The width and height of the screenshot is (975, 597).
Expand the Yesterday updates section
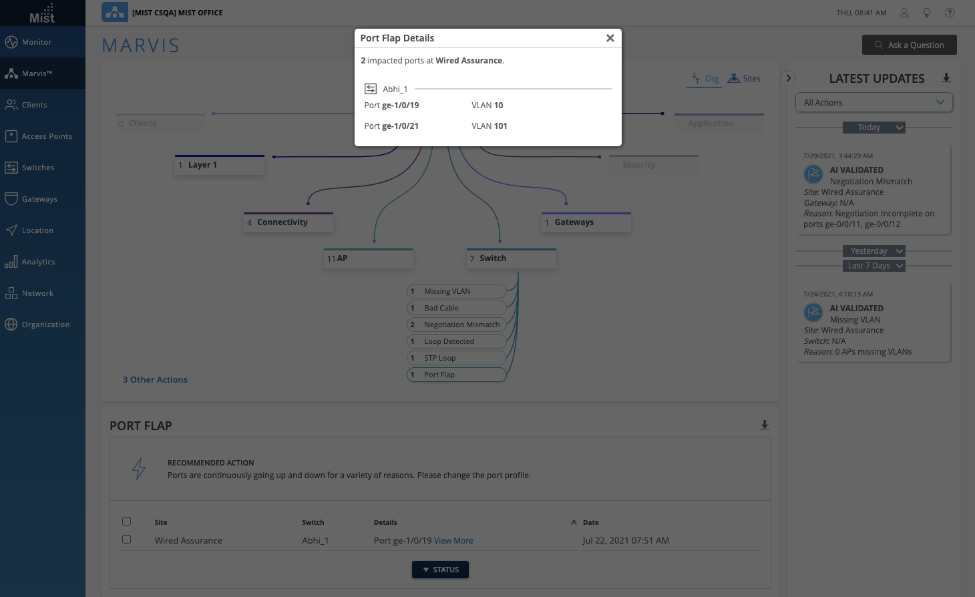pos(873,251)
